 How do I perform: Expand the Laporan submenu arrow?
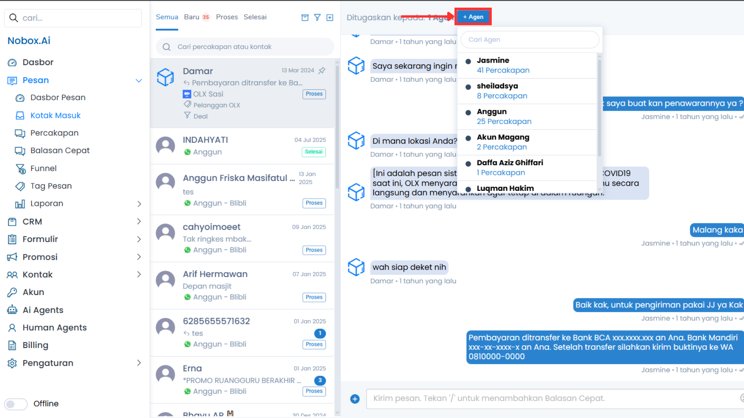pyautogui.click(x=139, y=204)
